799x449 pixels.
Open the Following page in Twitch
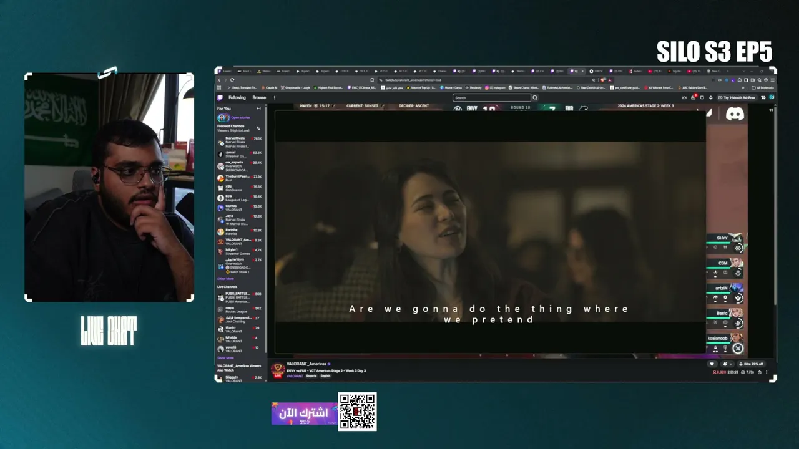pos(237,98)
